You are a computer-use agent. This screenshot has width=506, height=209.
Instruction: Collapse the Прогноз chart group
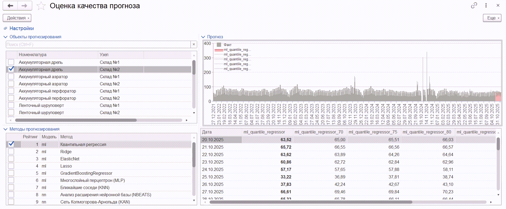(203, 37)
